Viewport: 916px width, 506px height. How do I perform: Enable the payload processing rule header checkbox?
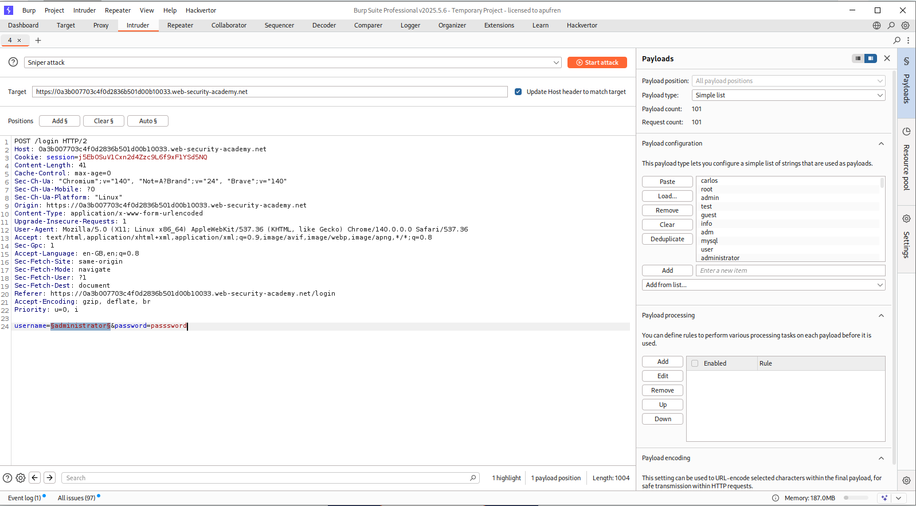[695, 363]
